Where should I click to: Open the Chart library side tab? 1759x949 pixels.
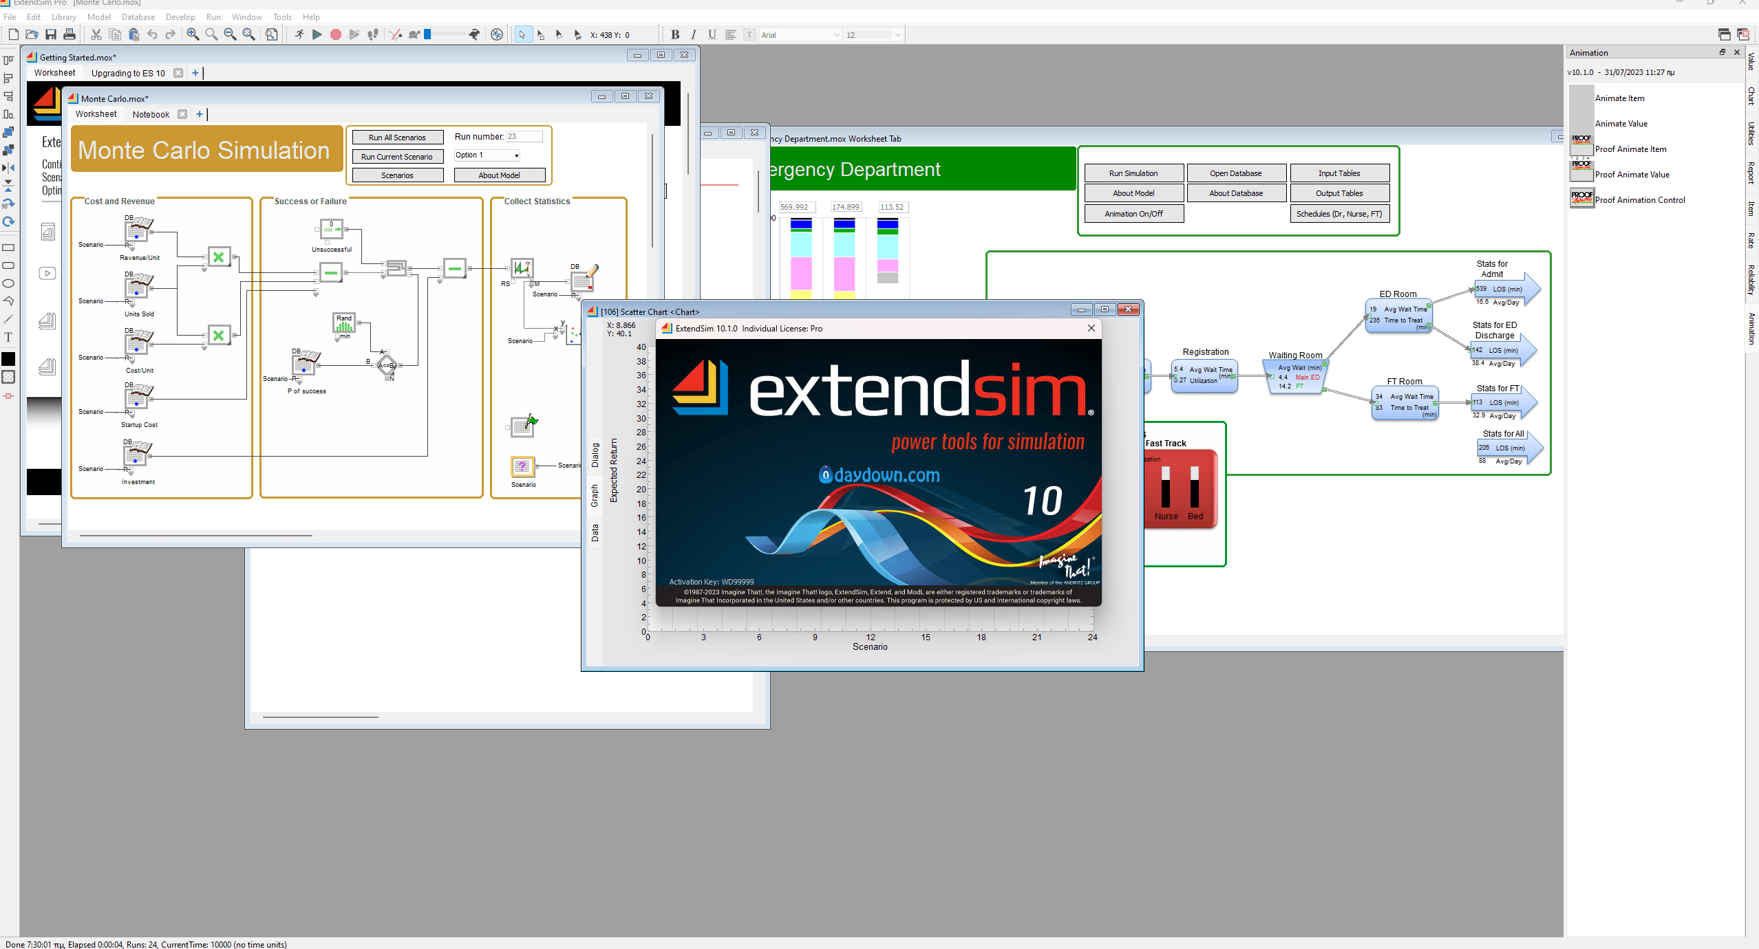click(1751, 96)
